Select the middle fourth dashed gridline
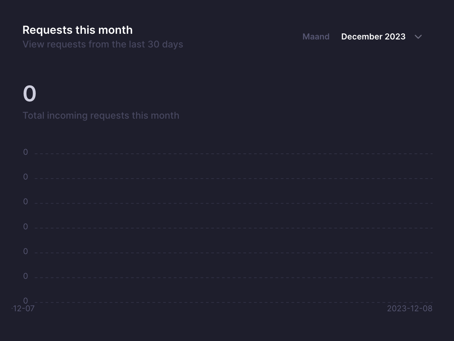Viewport: 454px width, 341px height. coord(234,228)
